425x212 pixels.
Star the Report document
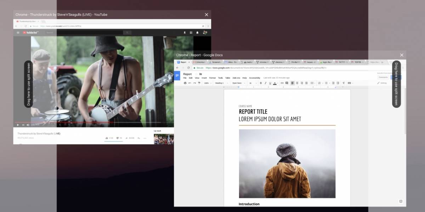pos(196,74)
